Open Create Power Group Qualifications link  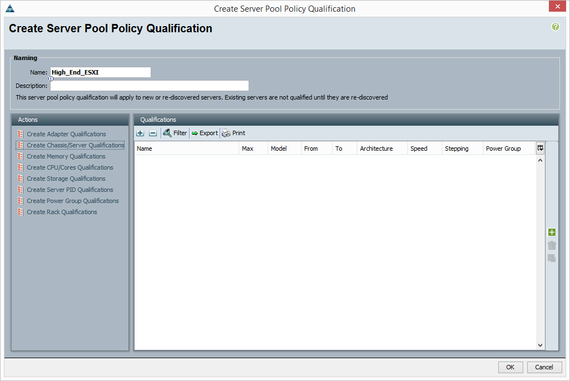tap(73, 201)
